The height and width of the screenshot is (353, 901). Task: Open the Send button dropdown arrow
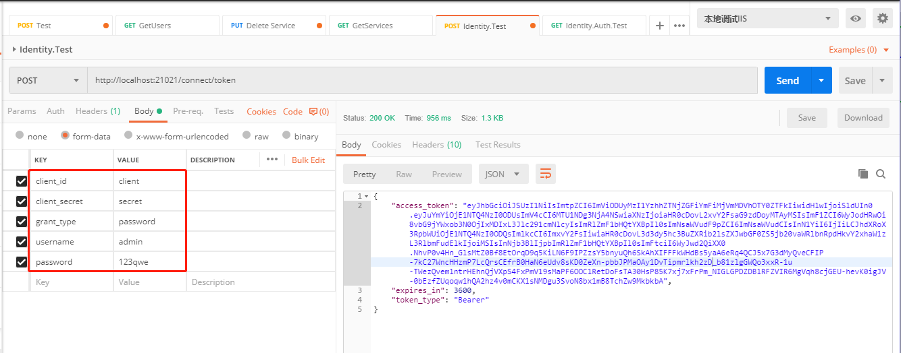[821, 80]
